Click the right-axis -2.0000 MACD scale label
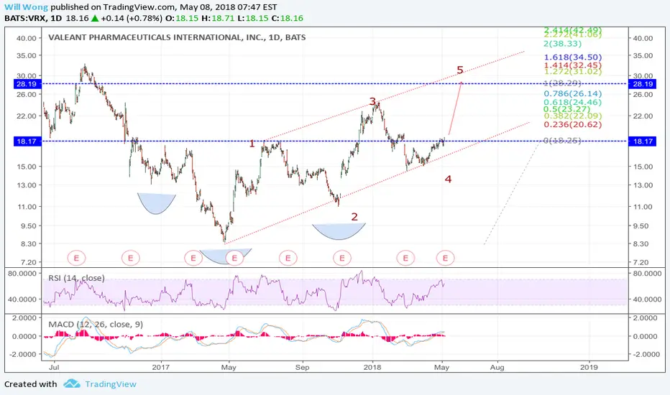The height and width of the screenshot is (395, 670). [646, 355]
